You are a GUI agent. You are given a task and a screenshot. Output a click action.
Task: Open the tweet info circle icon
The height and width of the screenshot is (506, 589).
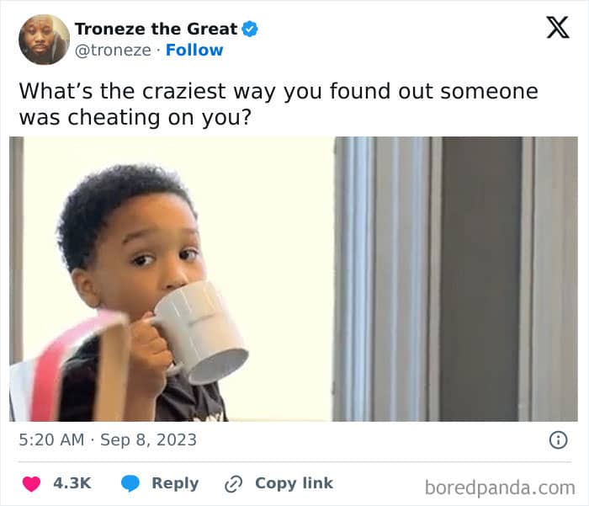(559, 439)
